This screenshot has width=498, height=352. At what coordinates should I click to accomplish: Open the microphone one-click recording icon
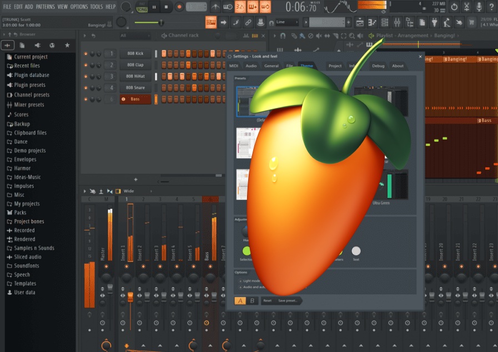point(479,7)
